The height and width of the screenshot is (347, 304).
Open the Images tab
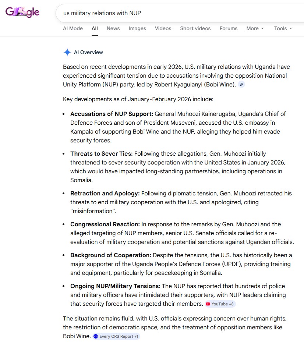pos(137,28)
